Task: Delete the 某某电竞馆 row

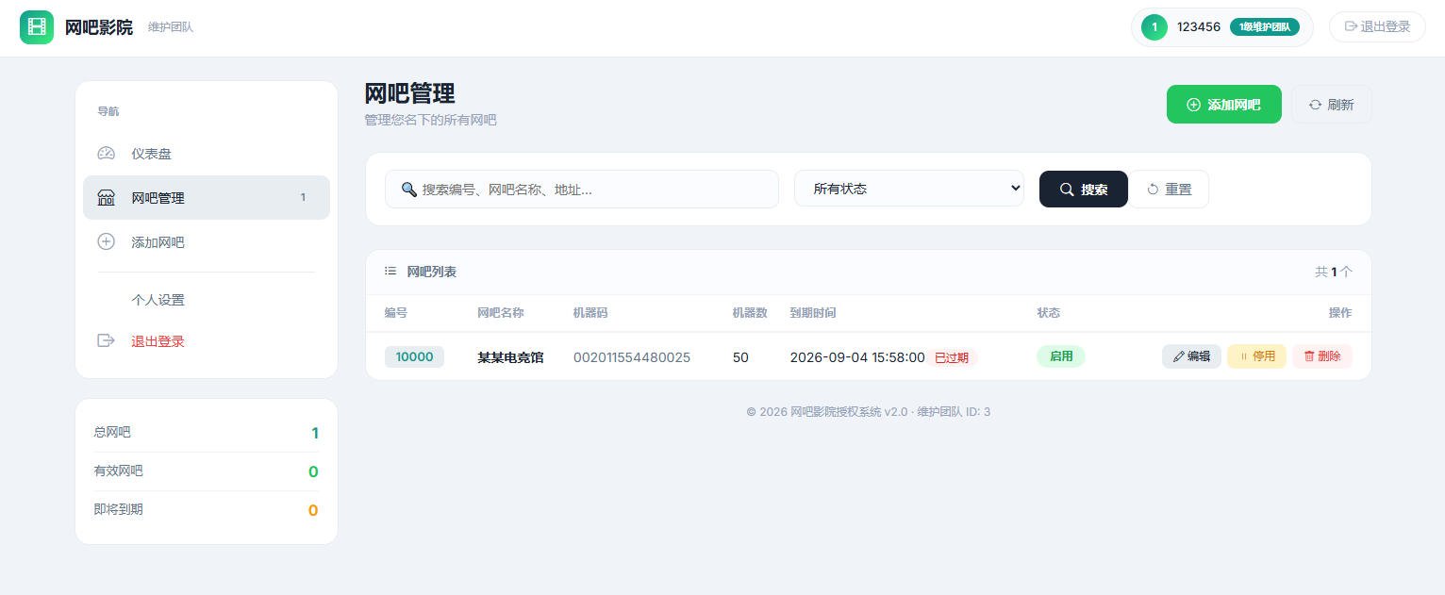Action: pyautogui.click(x=1322, y=356)
